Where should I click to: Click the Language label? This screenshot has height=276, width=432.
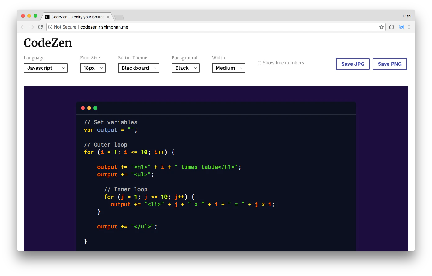click(x=34, y=58)
